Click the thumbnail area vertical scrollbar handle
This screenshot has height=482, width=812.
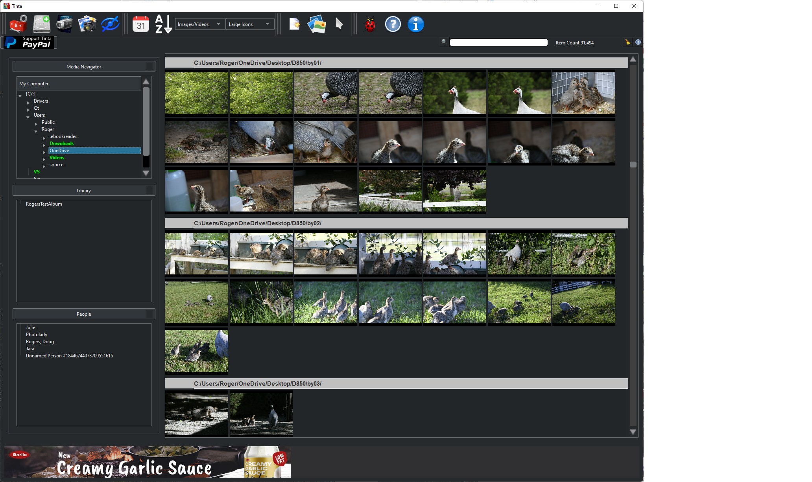[633, 164]
